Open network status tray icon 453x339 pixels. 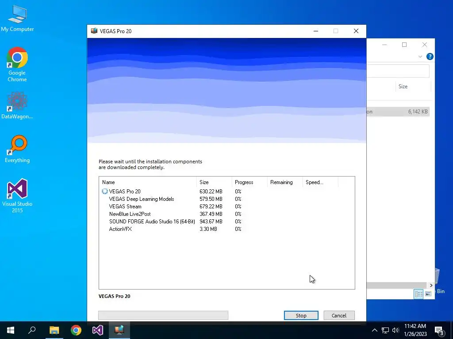pyautogui.click(x=385, y=330)
